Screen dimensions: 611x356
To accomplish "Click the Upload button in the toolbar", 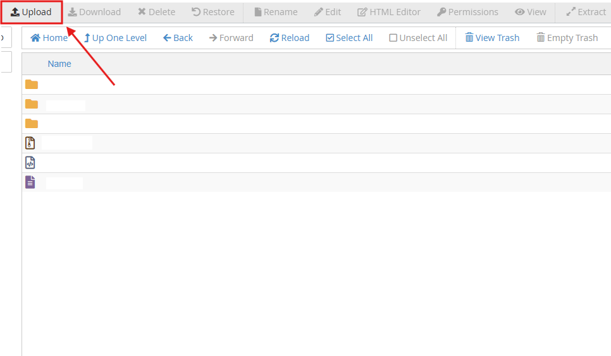I will pyautogui.click(x=31, y=12).
